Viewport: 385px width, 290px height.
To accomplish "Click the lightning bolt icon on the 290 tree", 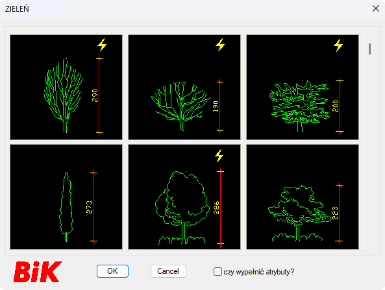I will pos(102,45).
